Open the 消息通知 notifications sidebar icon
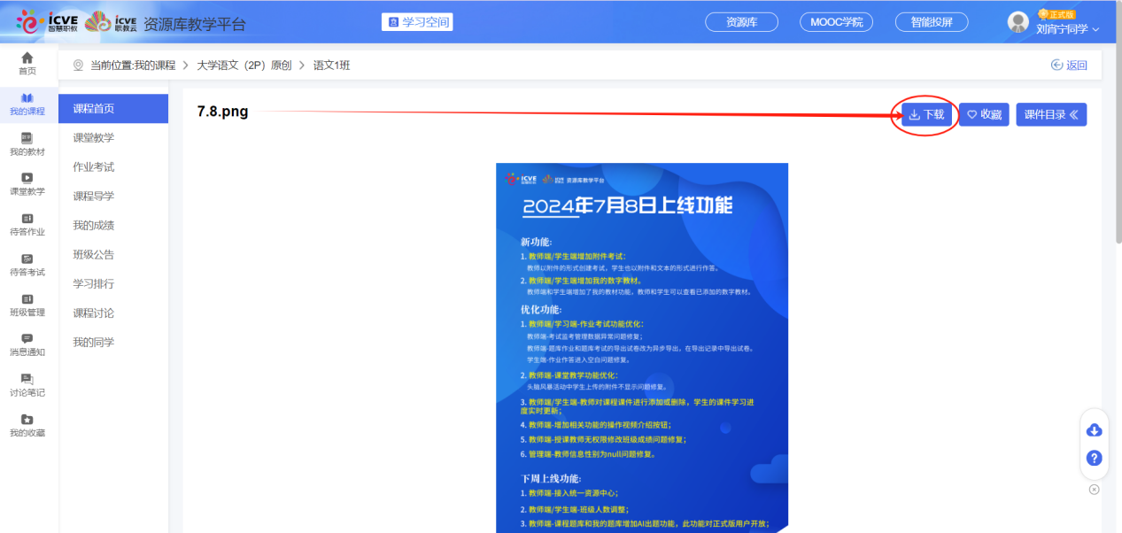 pyautogui.click(x=27, y=344)
